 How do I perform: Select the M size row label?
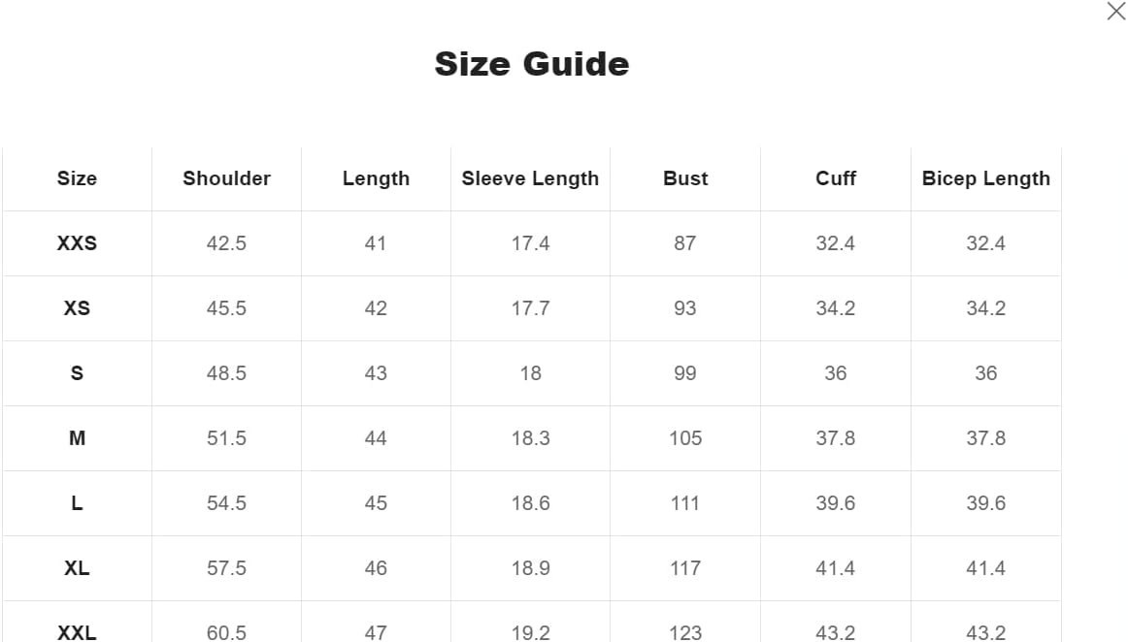coord(77,438)
